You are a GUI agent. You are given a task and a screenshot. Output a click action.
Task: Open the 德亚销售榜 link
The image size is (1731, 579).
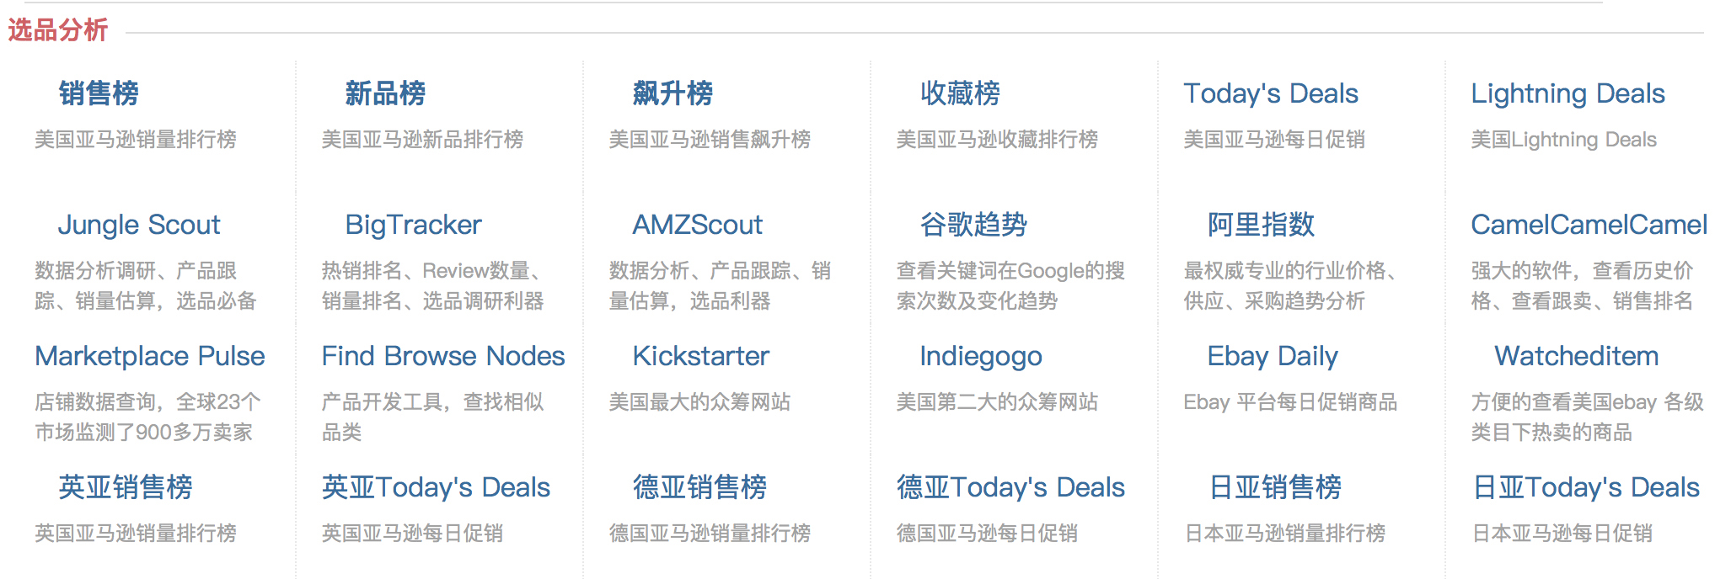click(x=699, y=487)
